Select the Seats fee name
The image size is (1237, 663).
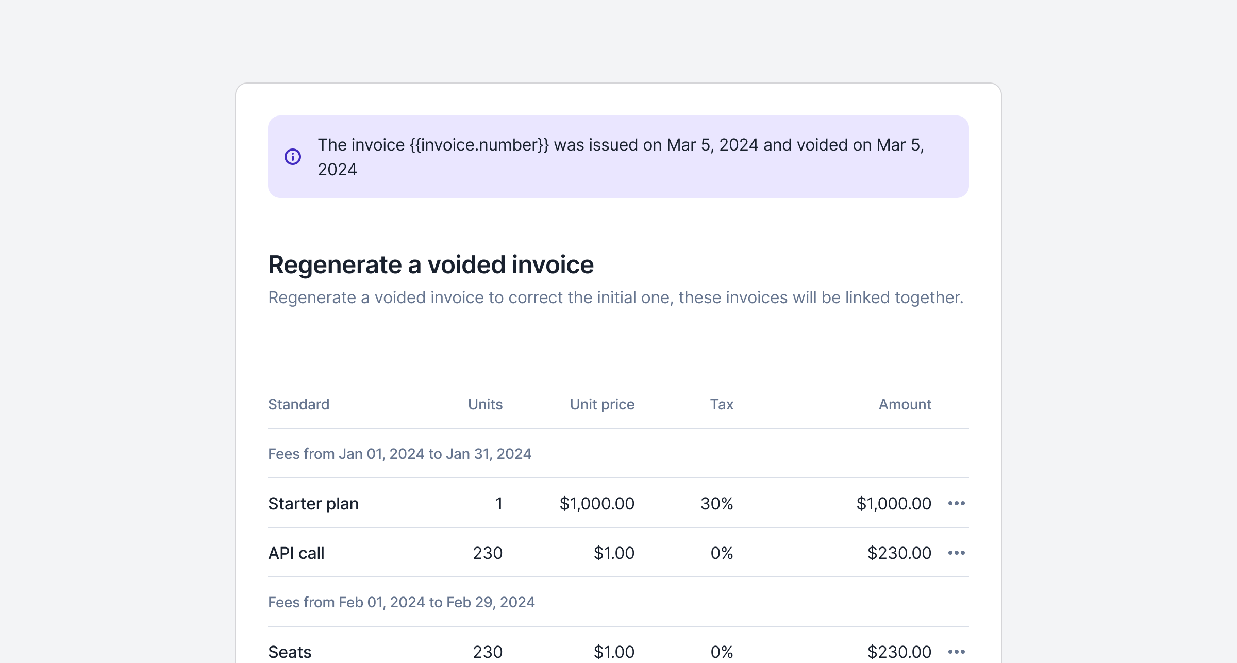pos(290,652)
